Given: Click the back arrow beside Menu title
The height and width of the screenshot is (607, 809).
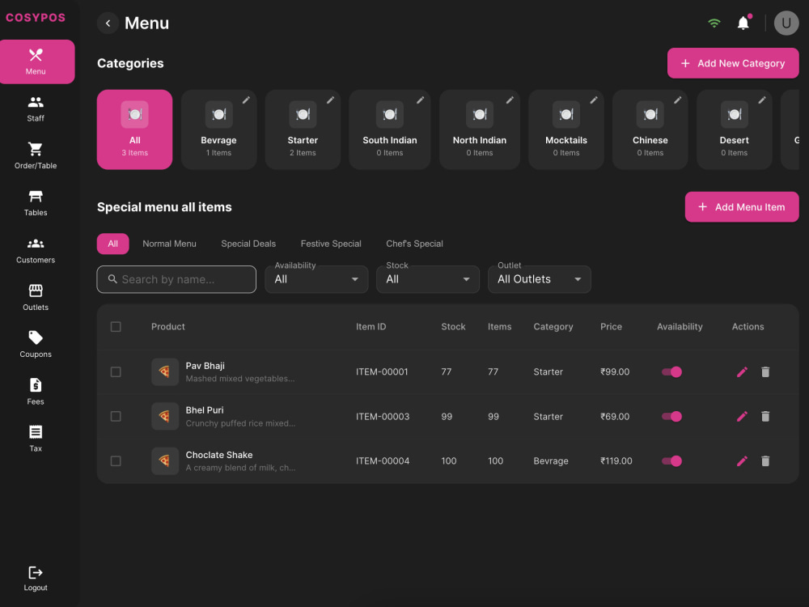Looking at the screenshot, I should tap(108, 23).
